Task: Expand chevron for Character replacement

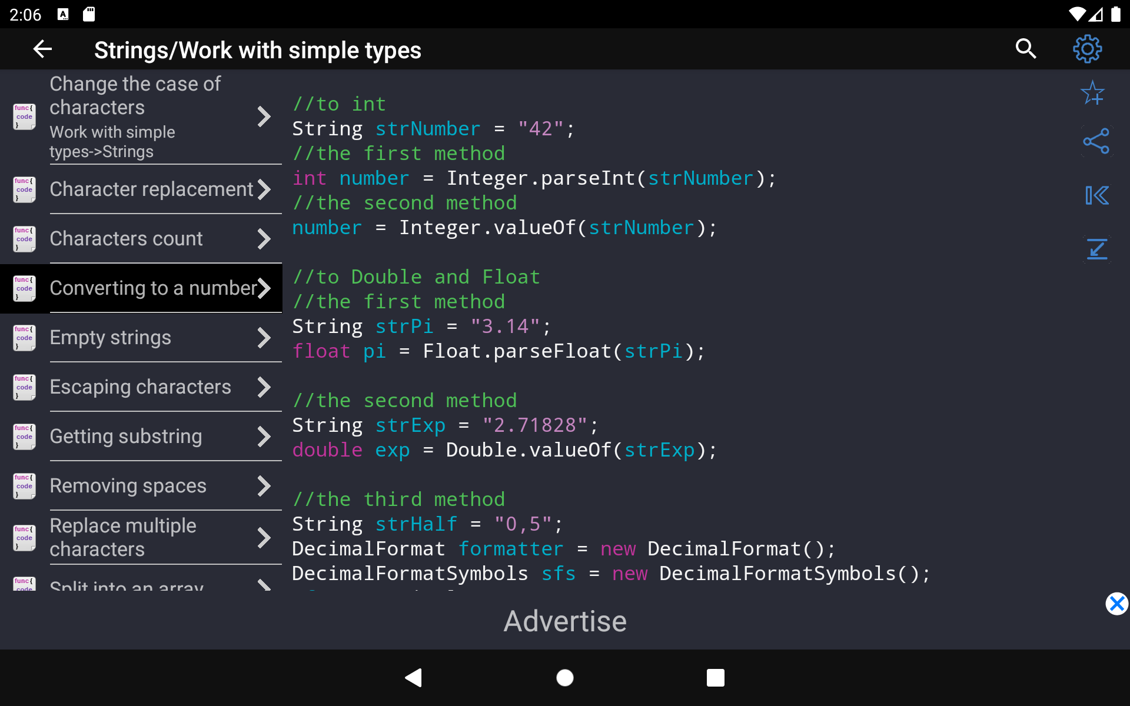Action: tap(264, 189)
